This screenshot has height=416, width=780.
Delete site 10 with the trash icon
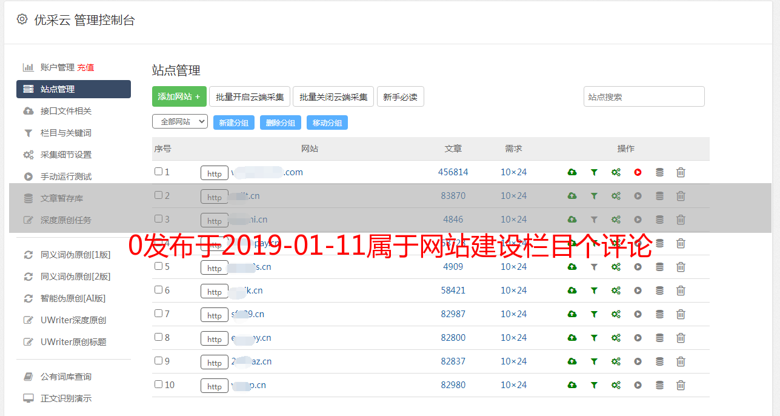[681, 385]
